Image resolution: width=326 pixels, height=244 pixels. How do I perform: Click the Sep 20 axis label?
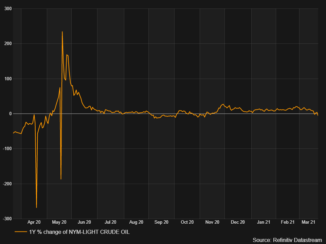pyautogui.click(x=161, y=222)
